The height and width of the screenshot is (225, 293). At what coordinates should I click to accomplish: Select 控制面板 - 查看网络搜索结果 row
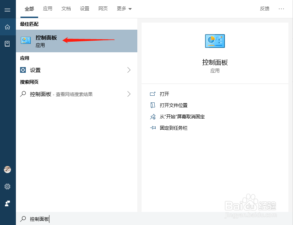77,94
